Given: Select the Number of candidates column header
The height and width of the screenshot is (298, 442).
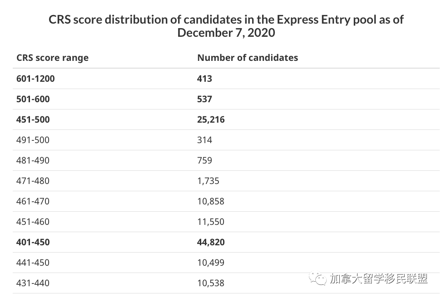Looking at the screenshot, I should [x=248, y=58].
